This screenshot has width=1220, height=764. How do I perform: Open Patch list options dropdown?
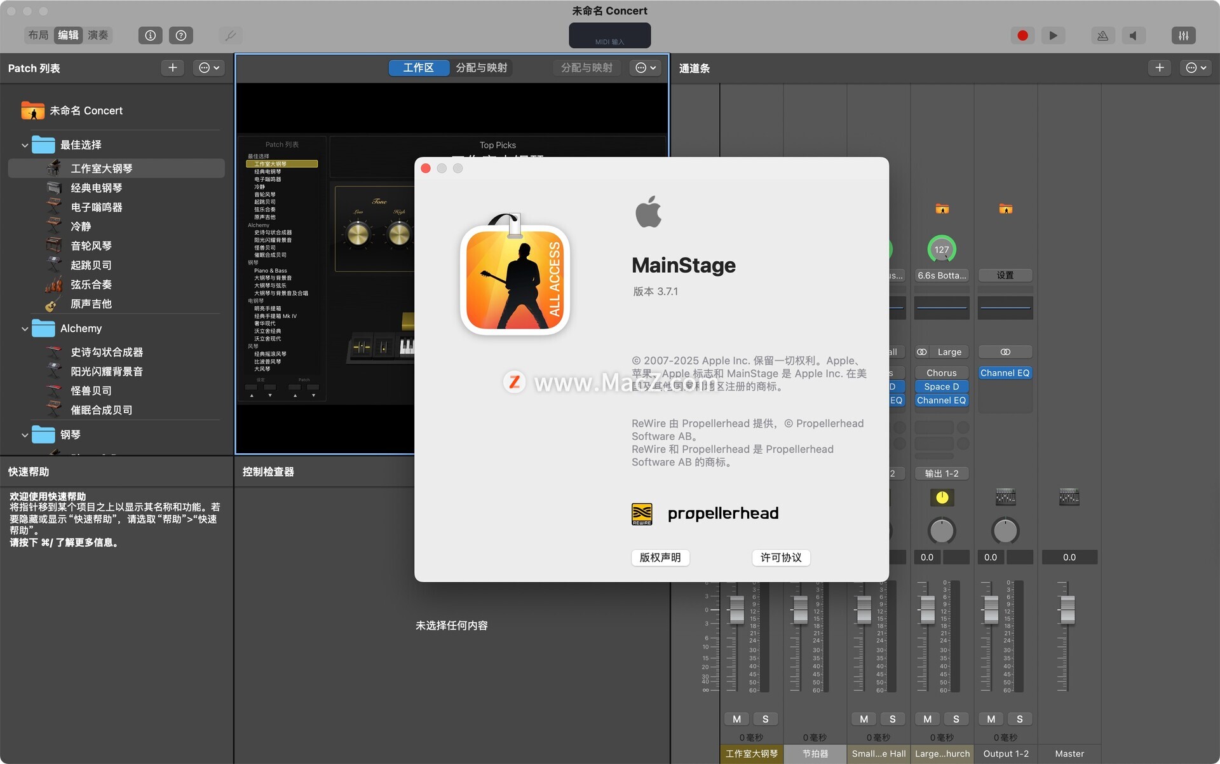coord(209,68)
